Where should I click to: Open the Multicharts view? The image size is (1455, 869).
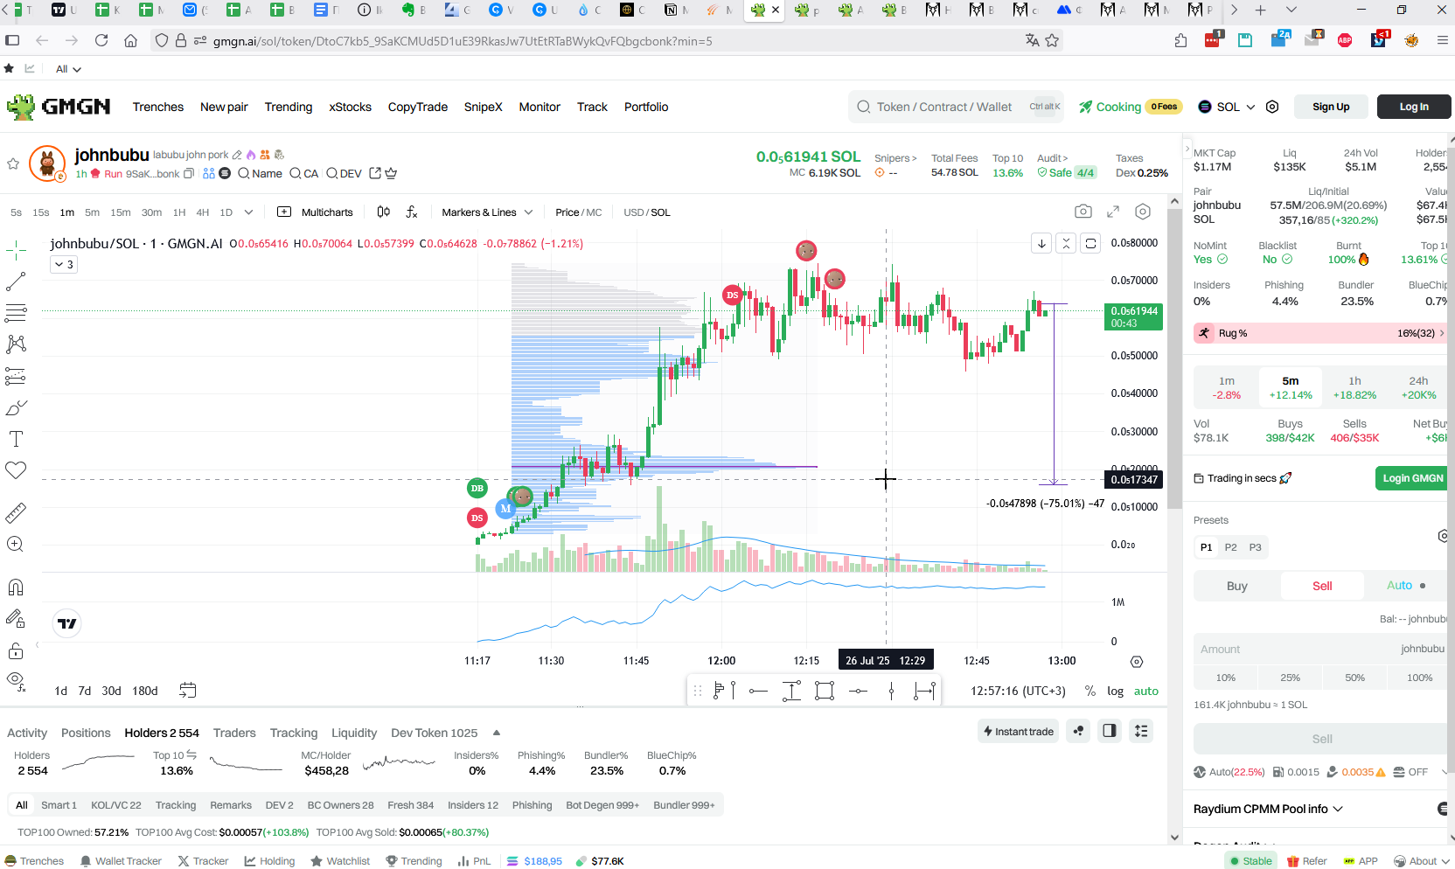click(x=315, y=212)
